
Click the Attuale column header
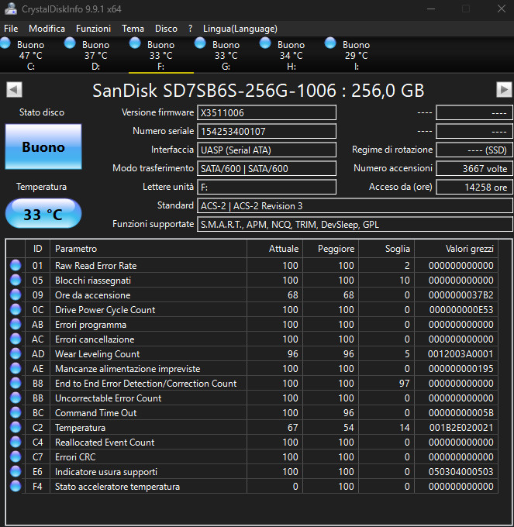[x=274, y=249]
